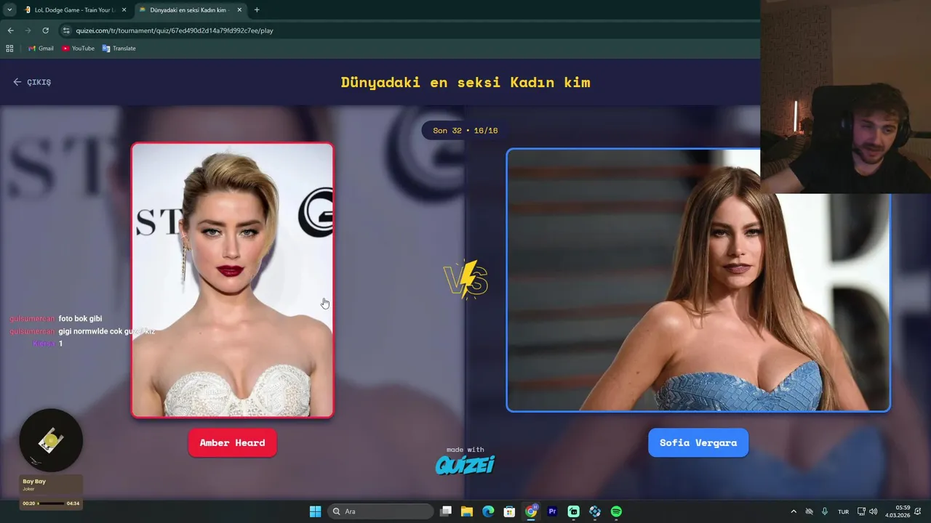931x523 pixels.
Task: Show hidden system tray icons
Action: 794,511
